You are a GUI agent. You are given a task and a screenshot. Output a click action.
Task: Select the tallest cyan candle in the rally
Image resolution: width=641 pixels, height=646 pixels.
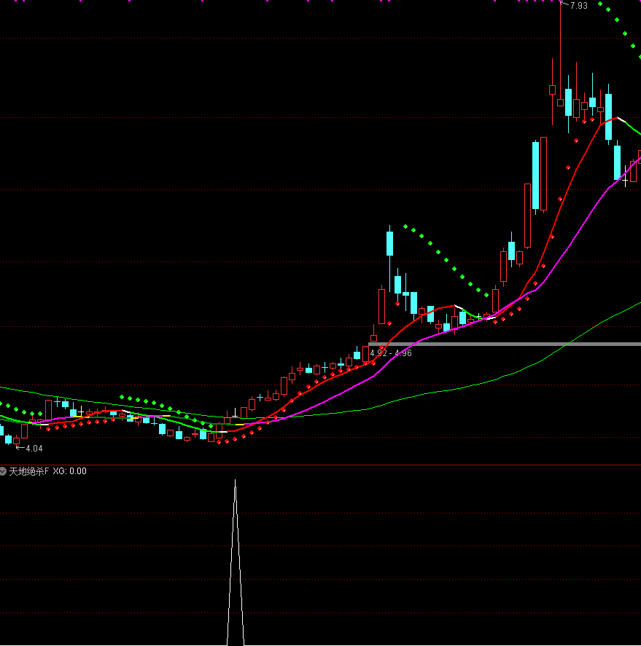536,175
